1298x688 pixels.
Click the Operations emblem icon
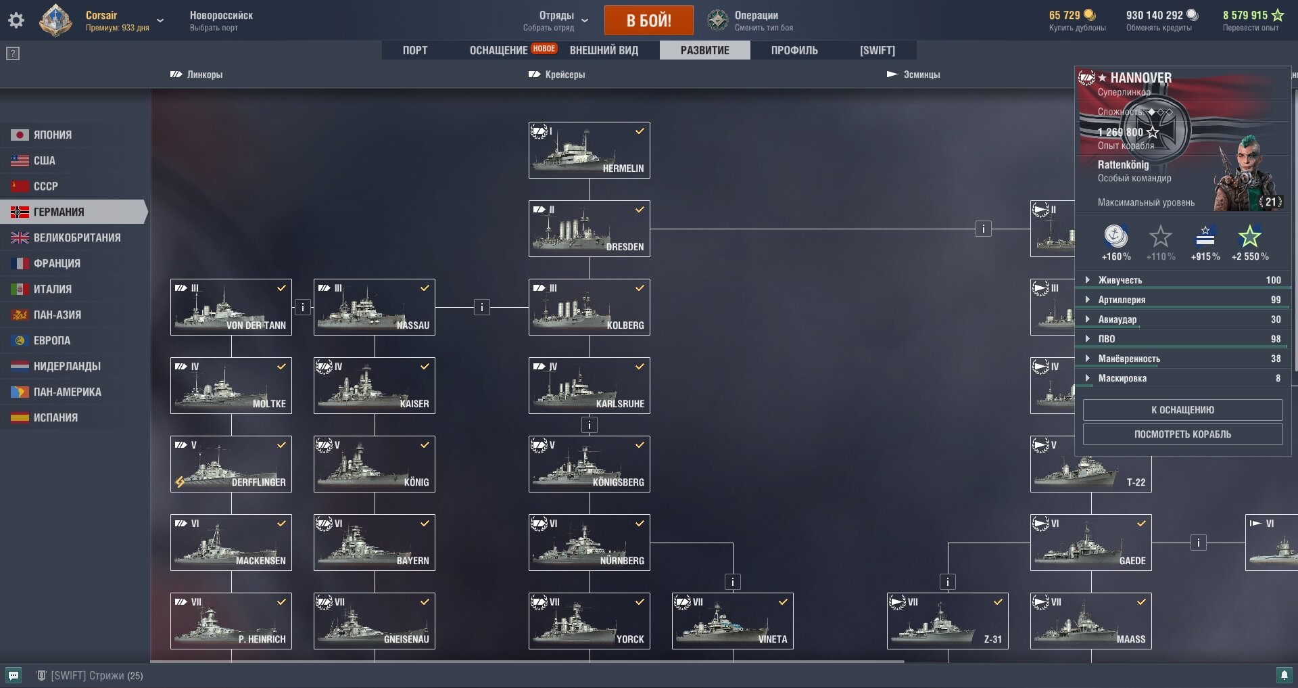[717, 20]
